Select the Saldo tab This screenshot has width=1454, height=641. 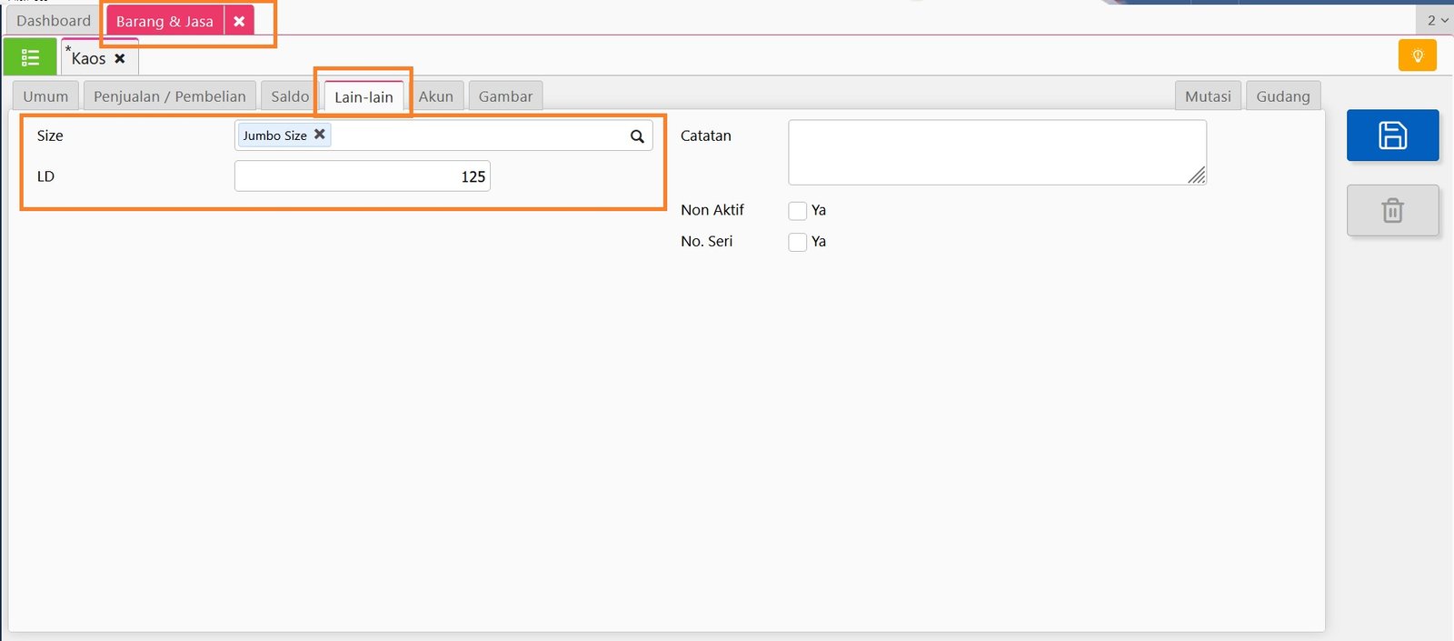(289, 96)
